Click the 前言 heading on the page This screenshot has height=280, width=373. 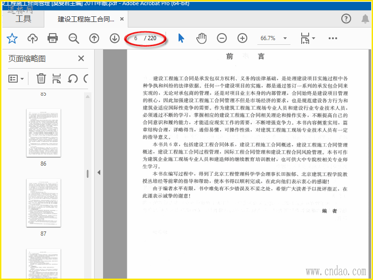(x=245, y=56)
